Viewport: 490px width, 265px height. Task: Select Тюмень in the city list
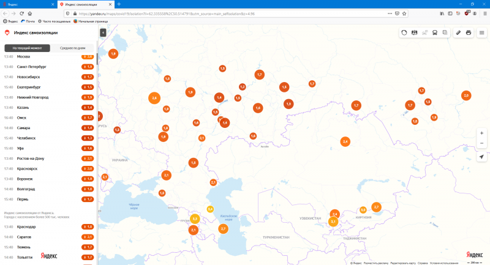point(48,247)
